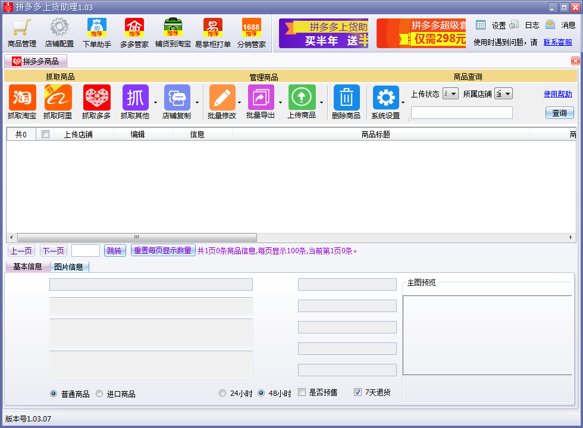Click 编辑 column header
Image resolution: width=583 pixels, height=428 pixels.
[137, 134]
